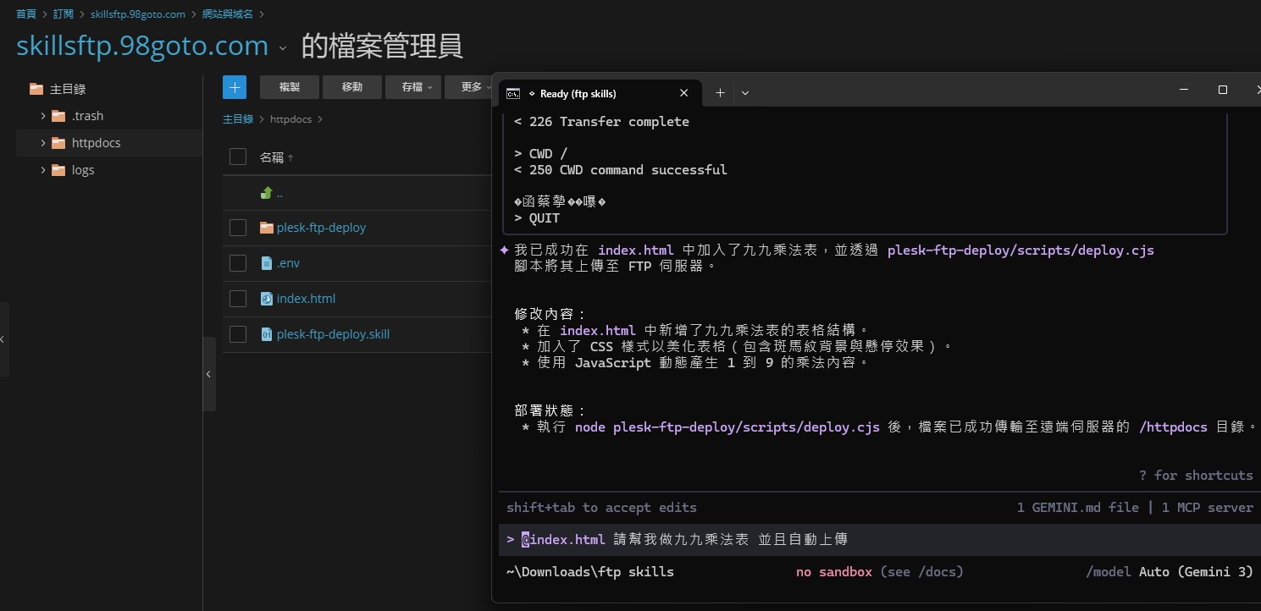This screenshot has width=1261, height=611.
Task: Expand the logs tree node arrow
Action: coord(43,170)
